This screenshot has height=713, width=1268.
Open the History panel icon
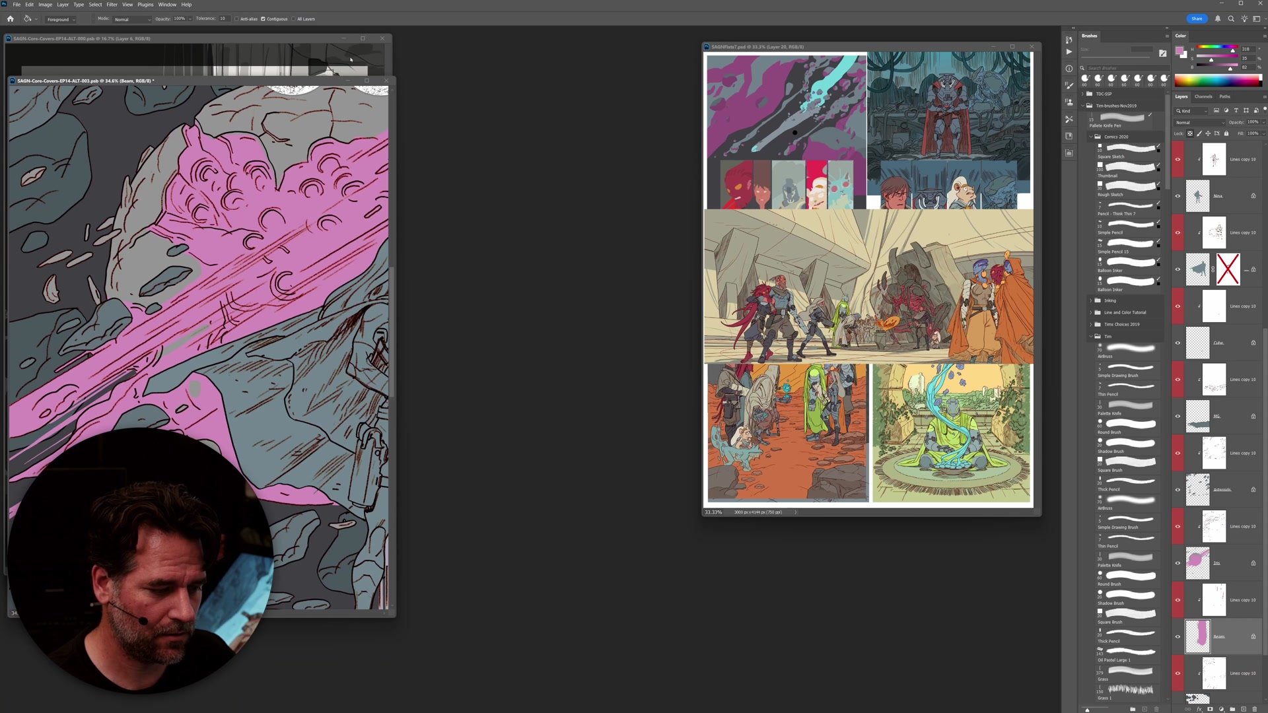(1069, 40)
